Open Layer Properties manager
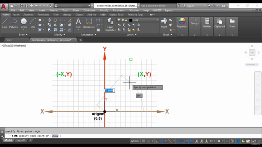The image size is (262, 147). tap(110, 24)
